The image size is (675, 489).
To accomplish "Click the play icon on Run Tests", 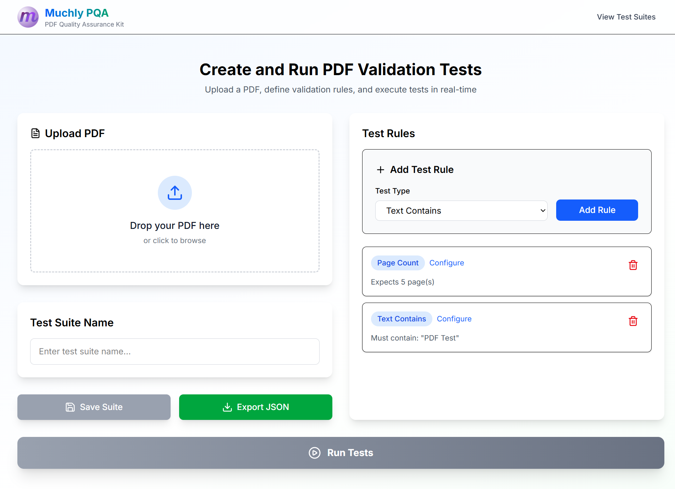I will click(x=314, y=453).
